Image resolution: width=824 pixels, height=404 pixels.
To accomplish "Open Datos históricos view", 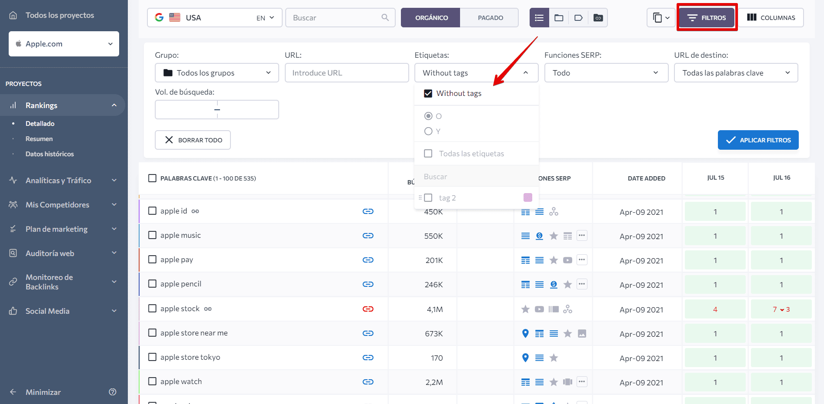I will (50, 154).
